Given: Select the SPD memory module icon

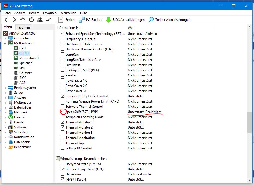Looking at the screenshot, I should point(16,68).
